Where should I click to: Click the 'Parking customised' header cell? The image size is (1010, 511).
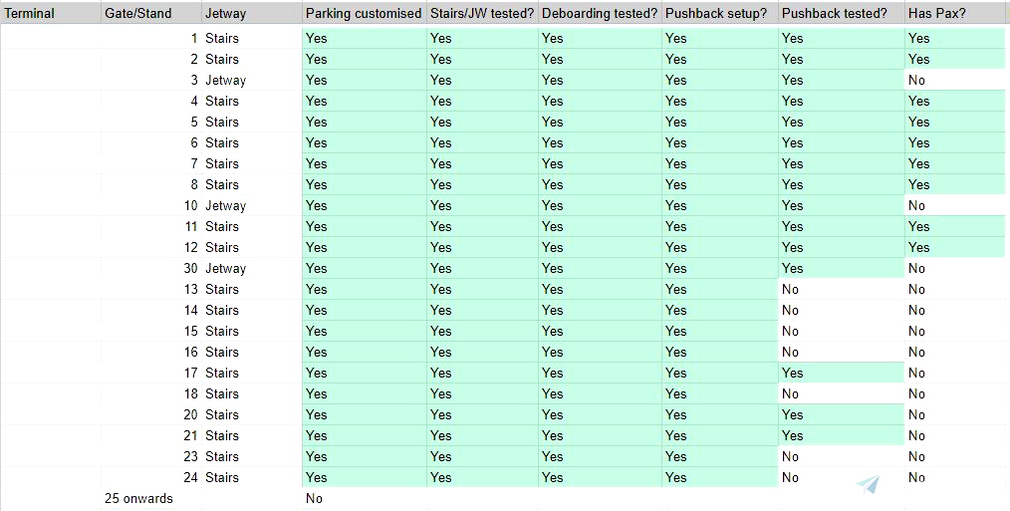tap(364, 14)
